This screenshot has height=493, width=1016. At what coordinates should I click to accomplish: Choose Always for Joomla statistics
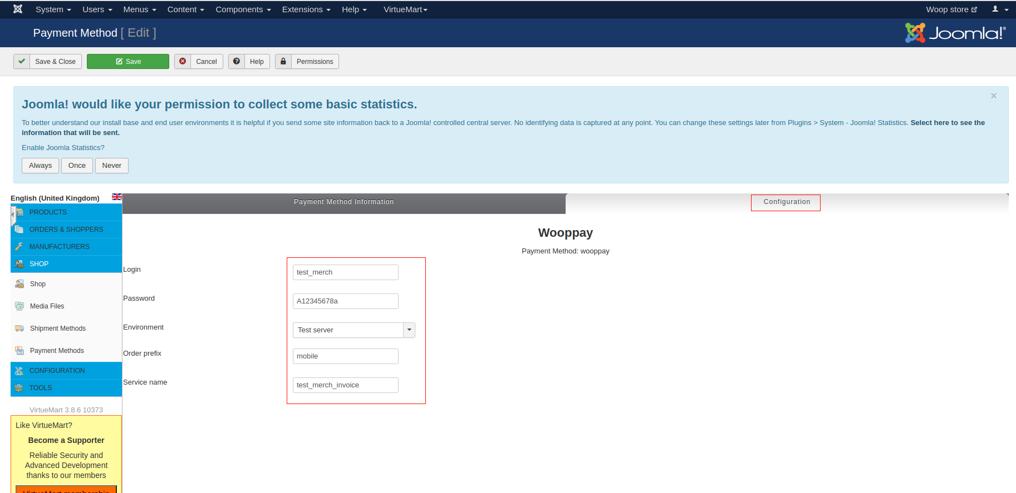[x=40, y=166]
